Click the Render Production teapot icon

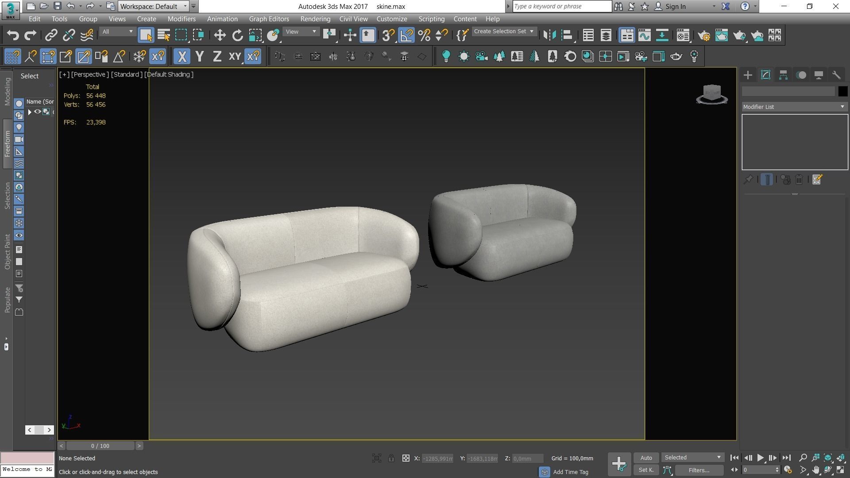click(x=739, y=35)
